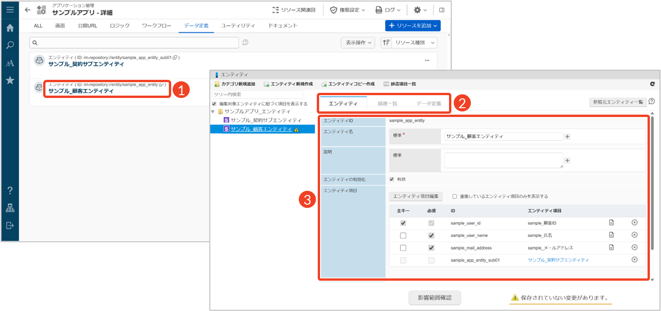Viewport: 661px width, 311px height.
Task: Toggle primary key checkbox for sample_user_name
Action: pos(403,235)
